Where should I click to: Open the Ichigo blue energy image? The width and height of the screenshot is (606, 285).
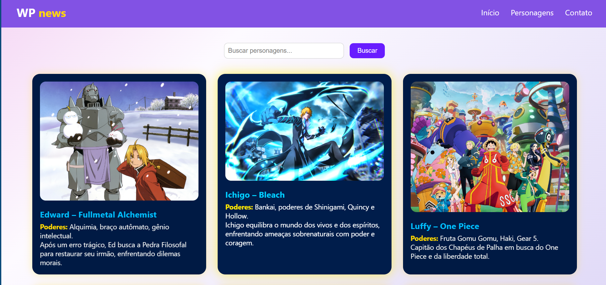pos(305,131)
